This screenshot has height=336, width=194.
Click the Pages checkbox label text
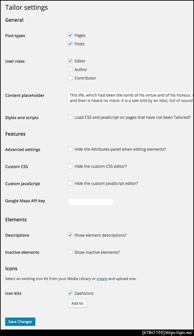pyautogui.click(x=80, y=35)
